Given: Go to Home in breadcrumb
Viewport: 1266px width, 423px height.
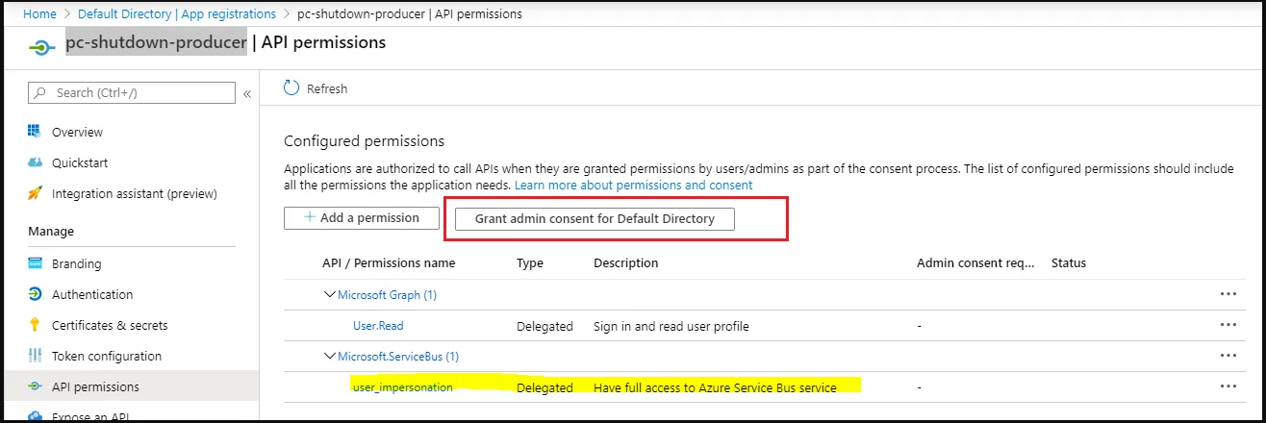Looking at the screenshot, I should [39, 14].
